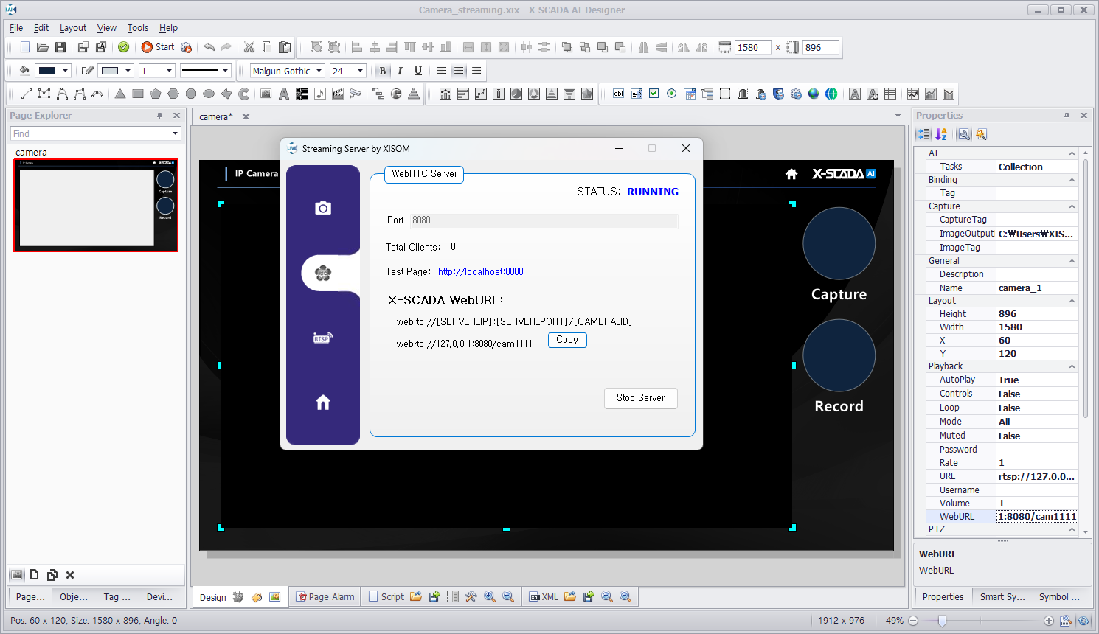
Task: Open the localhost:8080 test page link
Action: 480,272
